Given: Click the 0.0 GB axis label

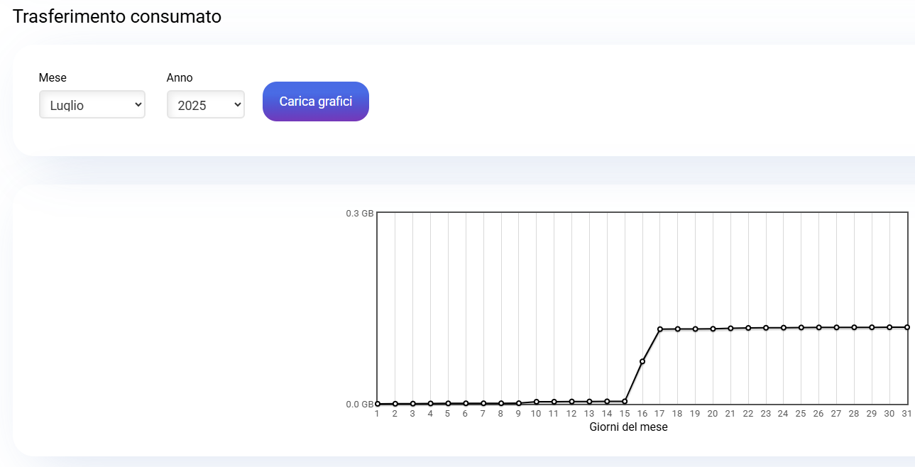Looking at the screenshot, I should [x=360, y=405].
